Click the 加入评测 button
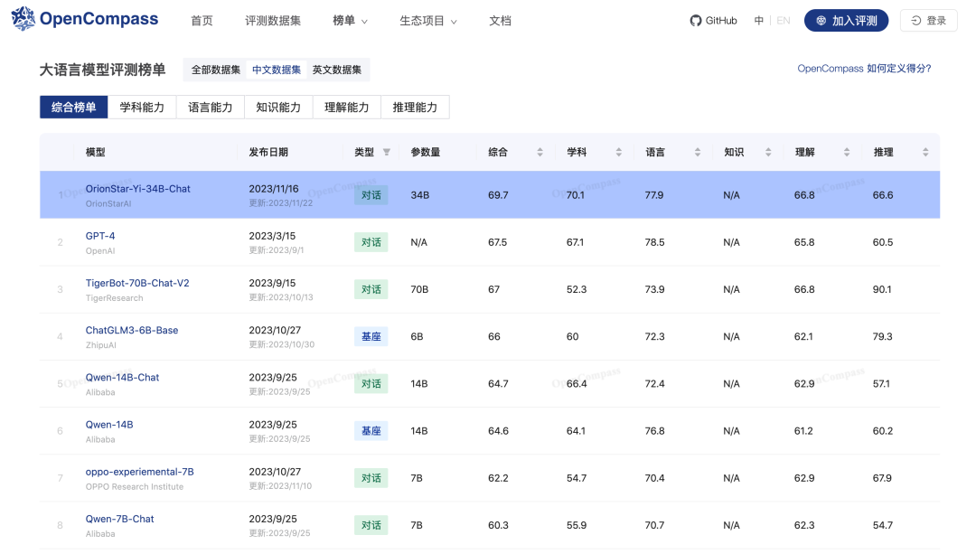 point(847,21)
